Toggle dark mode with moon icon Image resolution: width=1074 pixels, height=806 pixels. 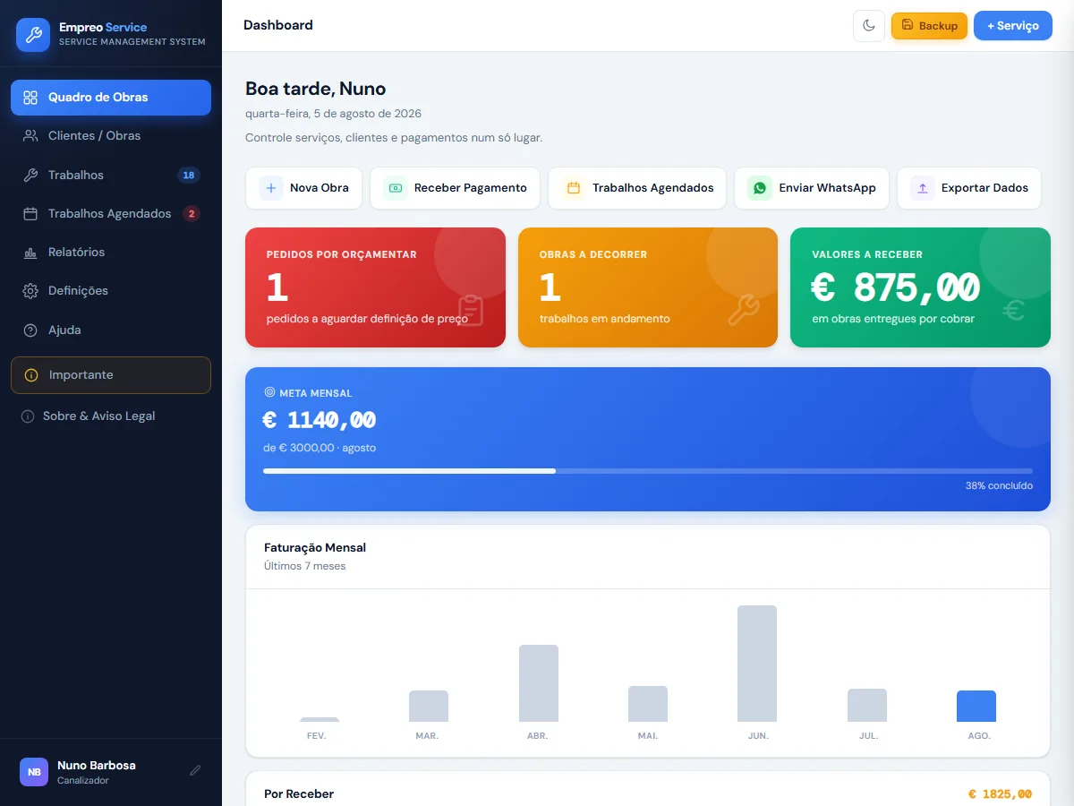868,26
